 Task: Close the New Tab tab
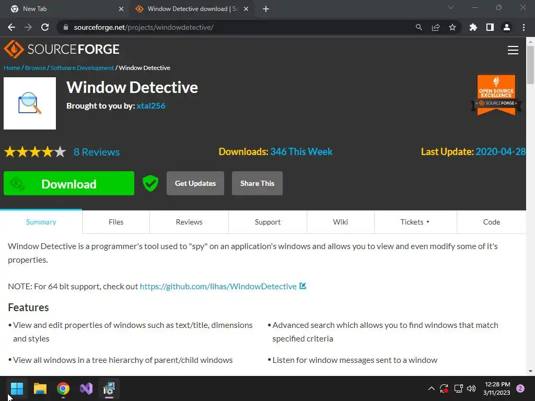tap(121, 9)
